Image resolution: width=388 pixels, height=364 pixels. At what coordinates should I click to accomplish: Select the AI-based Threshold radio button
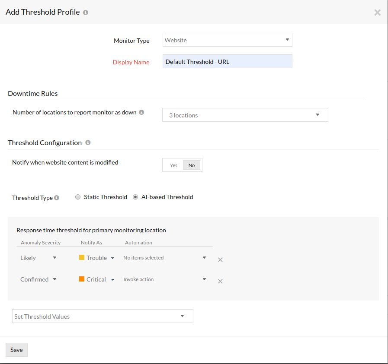[x=135, y=197]
